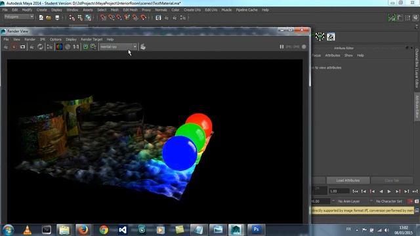Image resolution: width=420 pixels, height=236 pixels.
Task: Toggle the snap to projected center magnet
Action: point(127,18)
